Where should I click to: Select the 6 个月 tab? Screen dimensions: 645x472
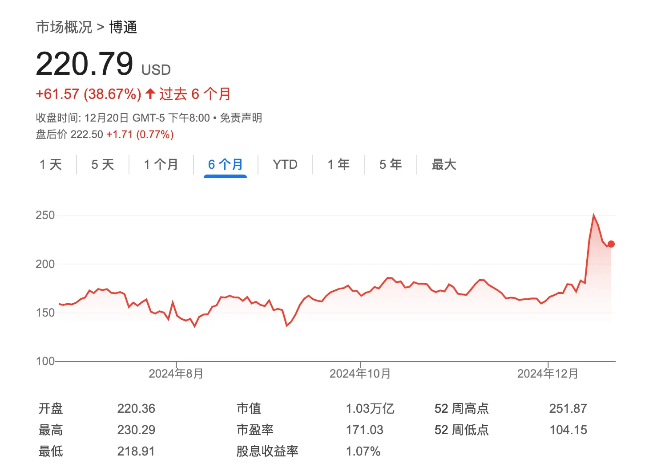point(225,165)
